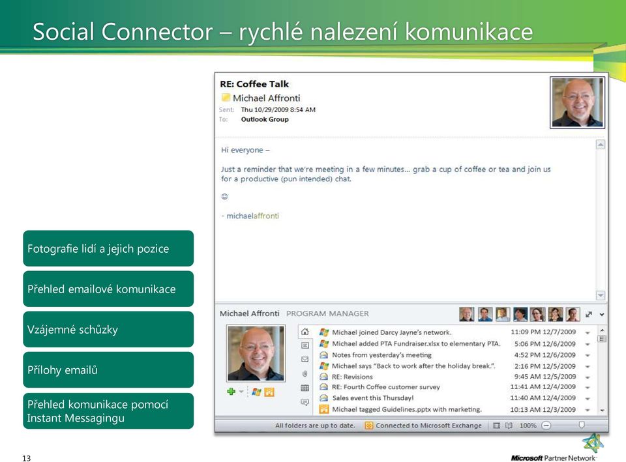Click orange SharePoint network icon below Michael's photo

tap(269, 392)
